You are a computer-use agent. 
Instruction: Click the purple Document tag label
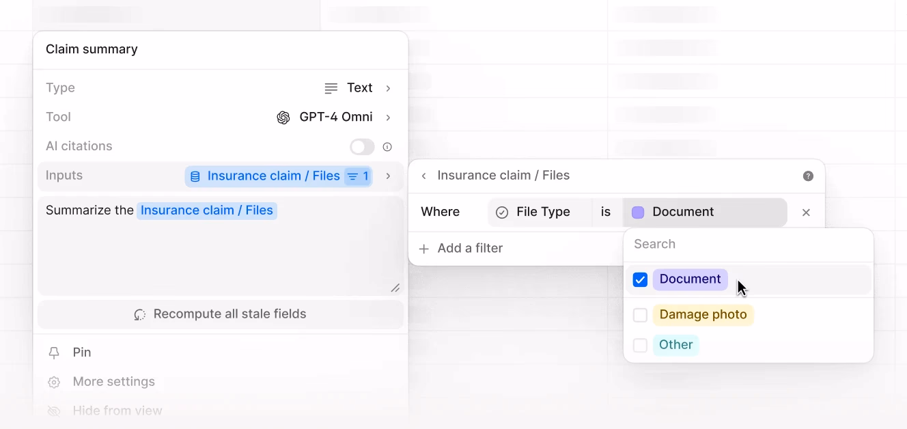tap(690, 279)
